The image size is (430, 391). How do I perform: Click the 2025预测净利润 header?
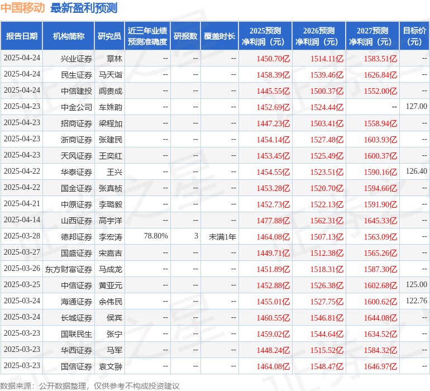265,36
